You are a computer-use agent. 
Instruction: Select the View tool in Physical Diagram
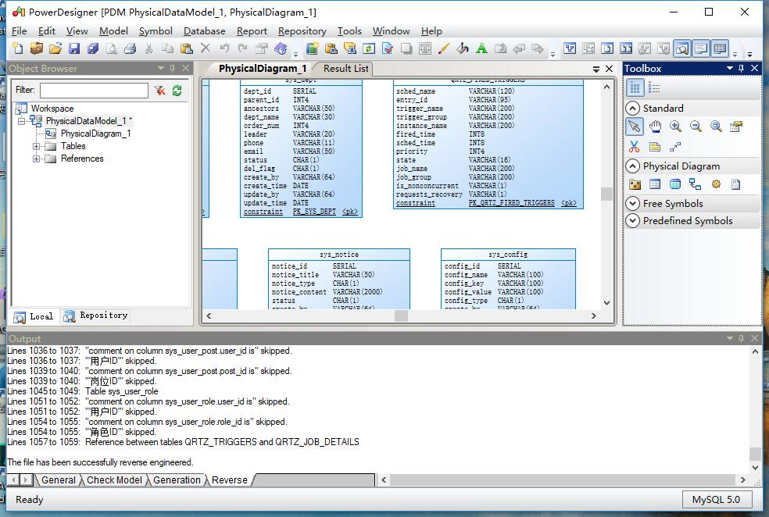coord(675,184)
